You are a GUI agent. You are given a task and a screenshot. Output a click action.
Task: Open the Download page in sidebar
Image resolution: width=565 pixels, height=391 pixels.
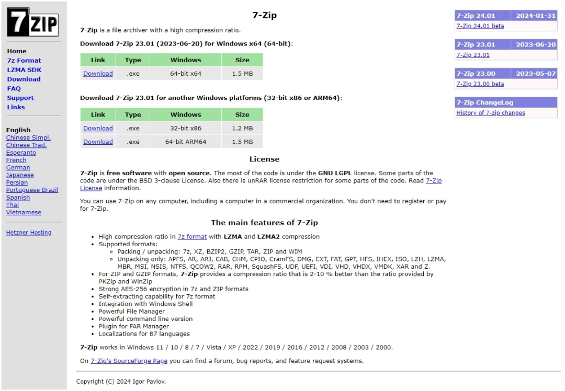coord(24,79)
